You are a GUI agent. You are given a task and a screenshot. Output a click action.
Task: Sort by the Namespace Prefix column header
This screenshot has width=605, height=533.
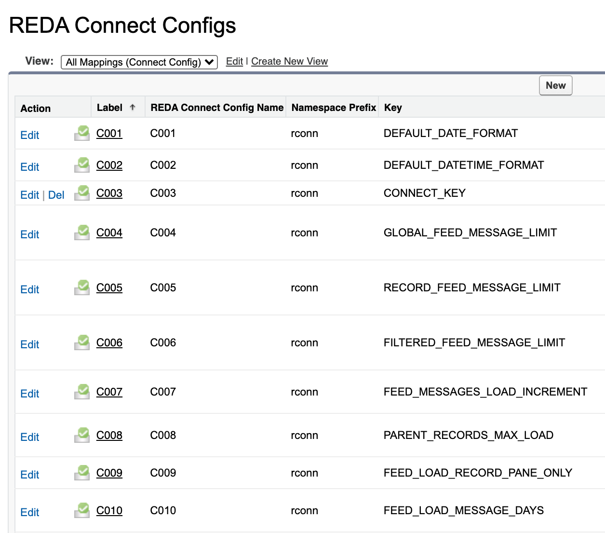coord(334,108)
